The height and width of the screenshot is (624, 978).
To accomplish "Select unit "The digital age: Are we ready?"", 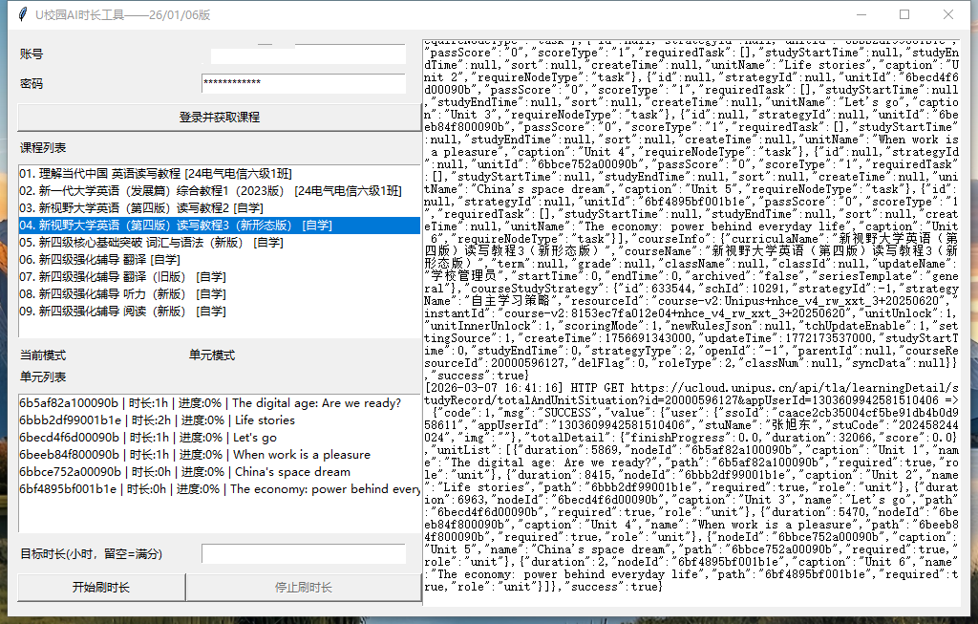I will click(210, 402).
